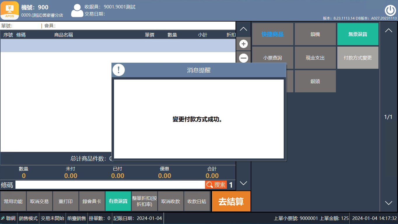This screenshot has height=224, width=398.
Task: Click the 單價 column header
Action: pyautogui.click(x=150, y=35)
